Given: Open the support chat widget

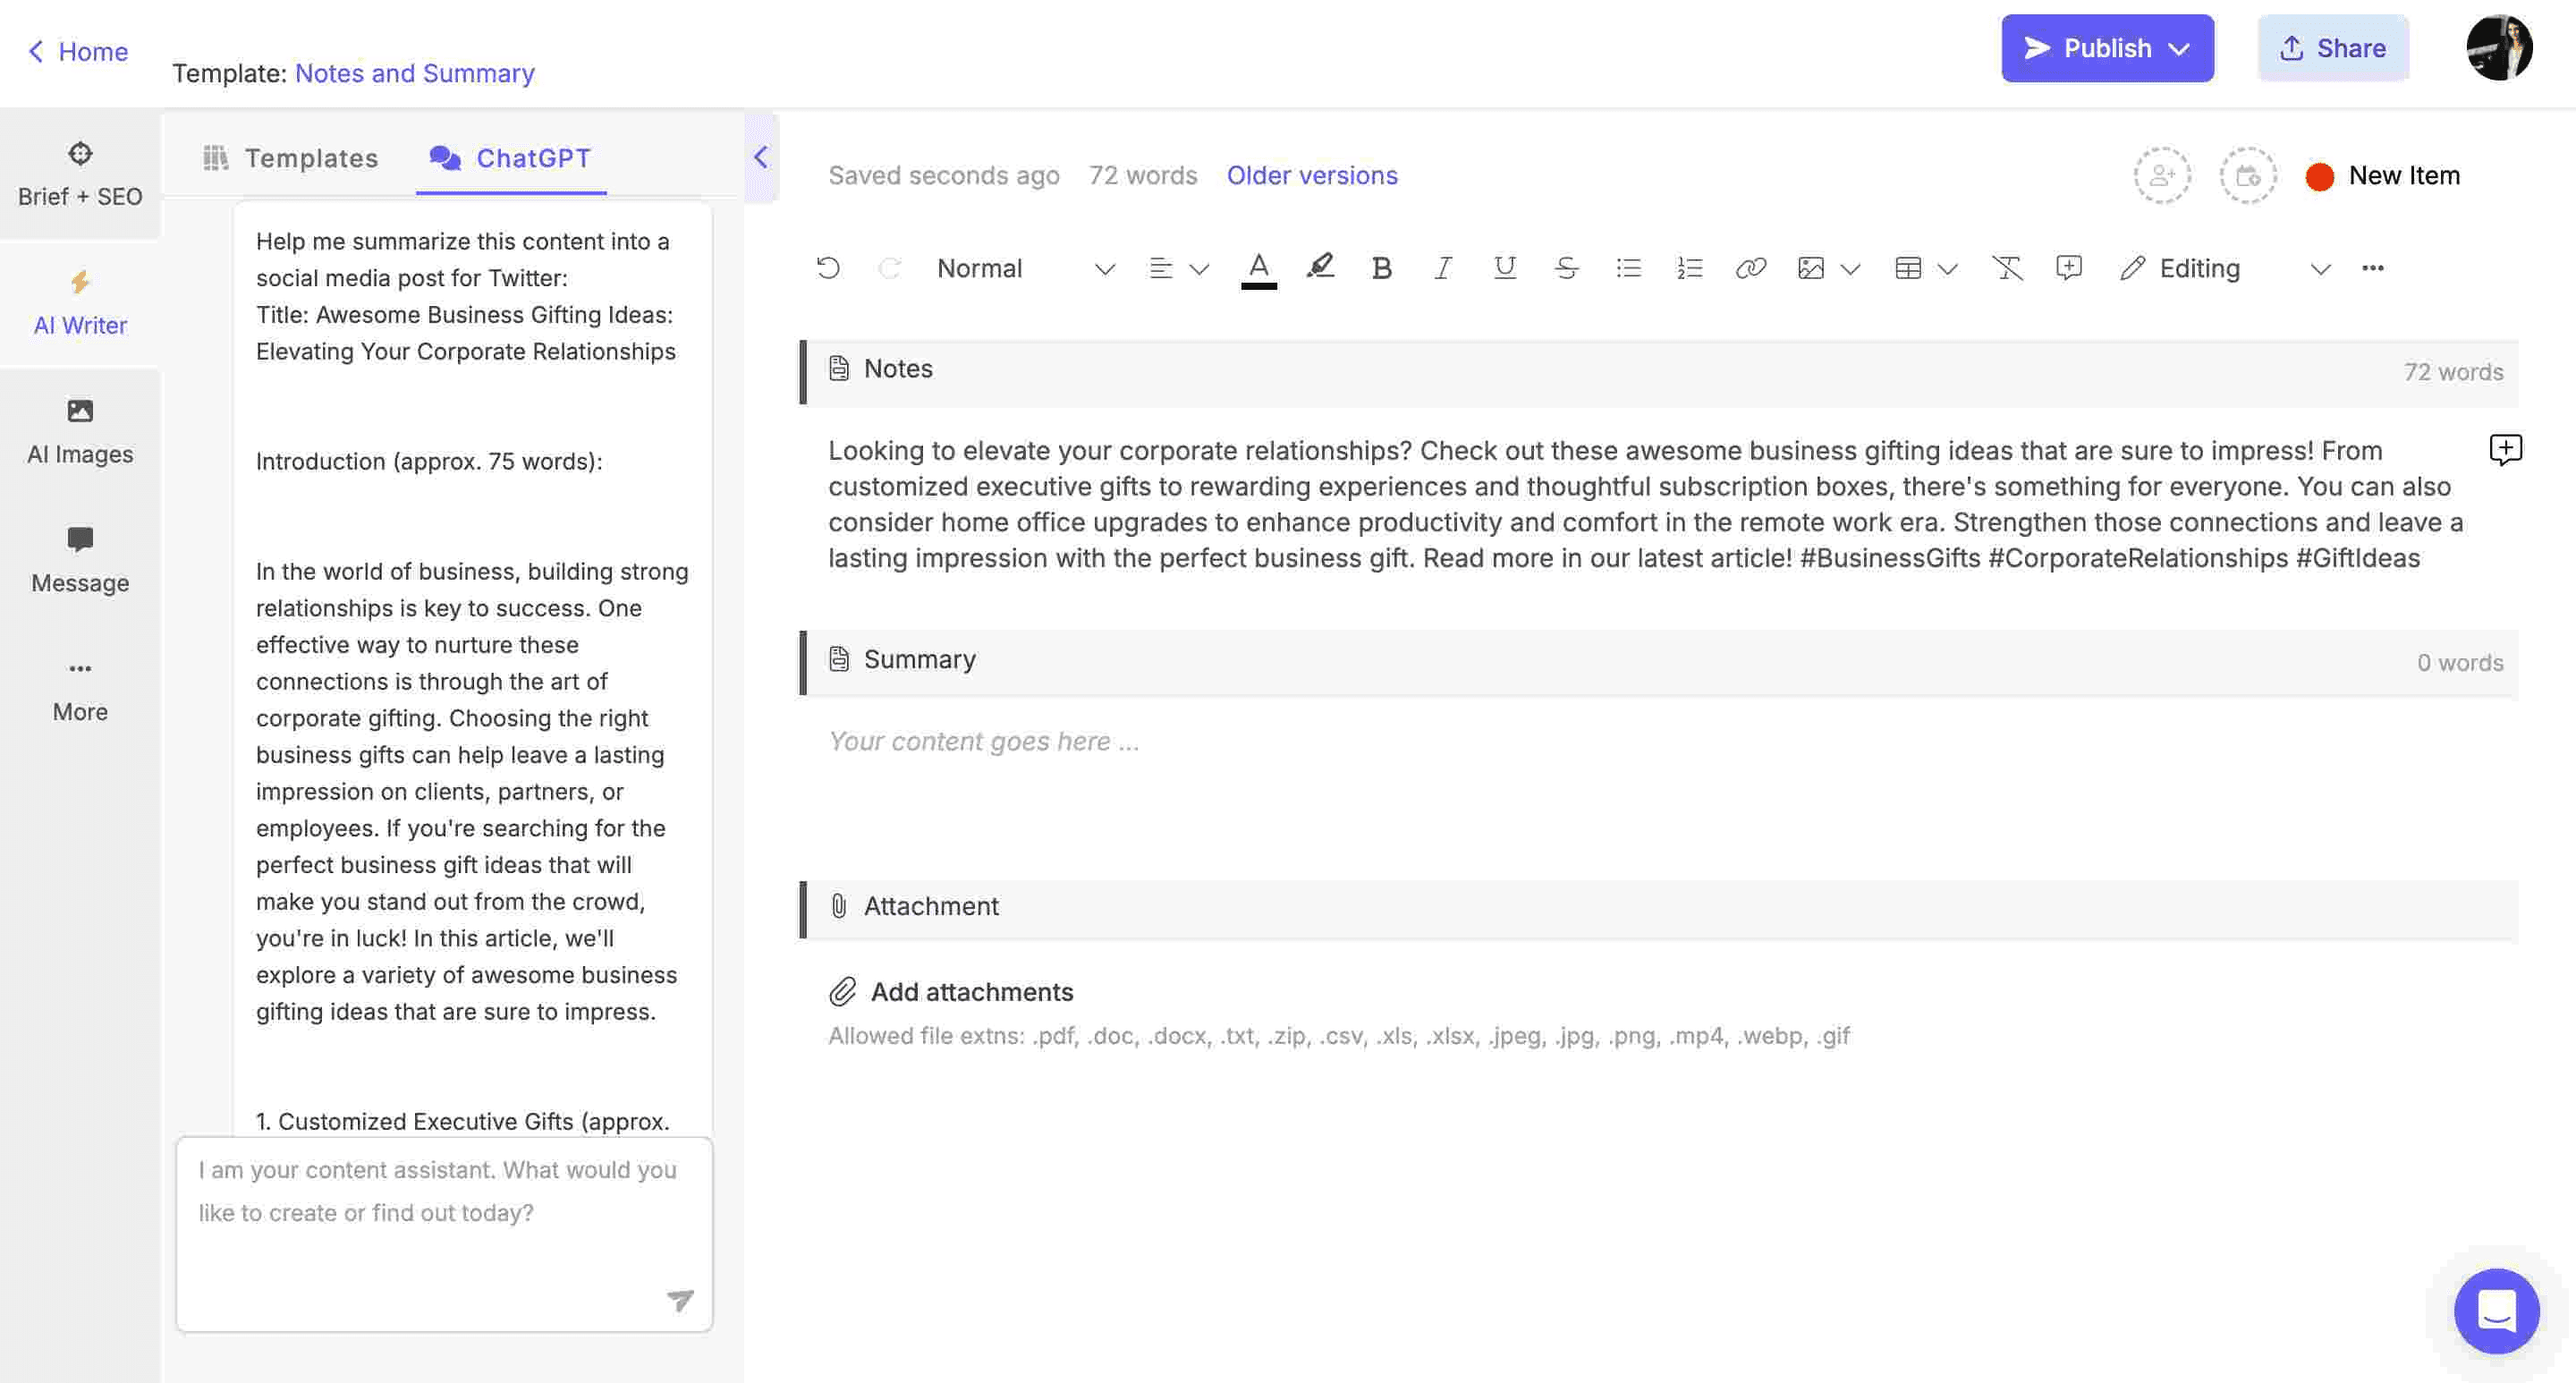Looking at the screenshot, I should [x=2496, y=1310].
